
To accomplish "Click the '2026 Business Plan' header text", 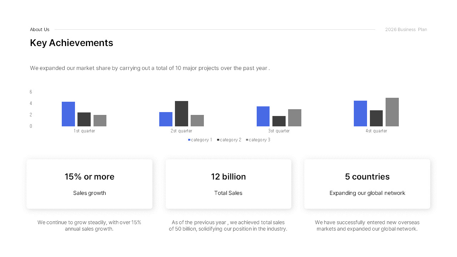I will 406,30.
